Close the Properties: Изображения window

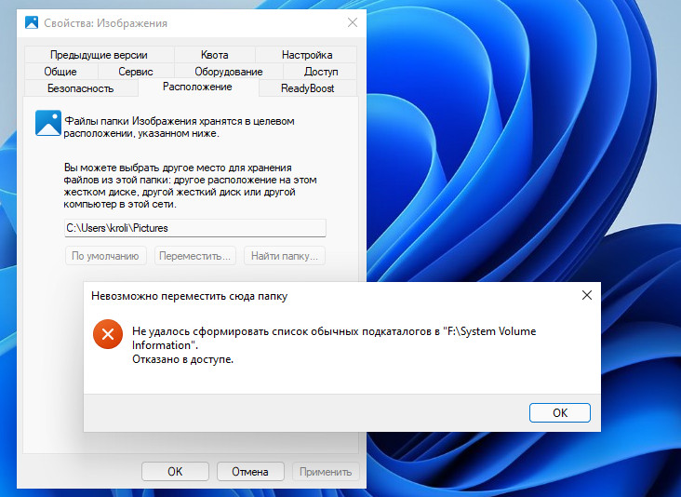pyautogui.click(x=352, y=22)
